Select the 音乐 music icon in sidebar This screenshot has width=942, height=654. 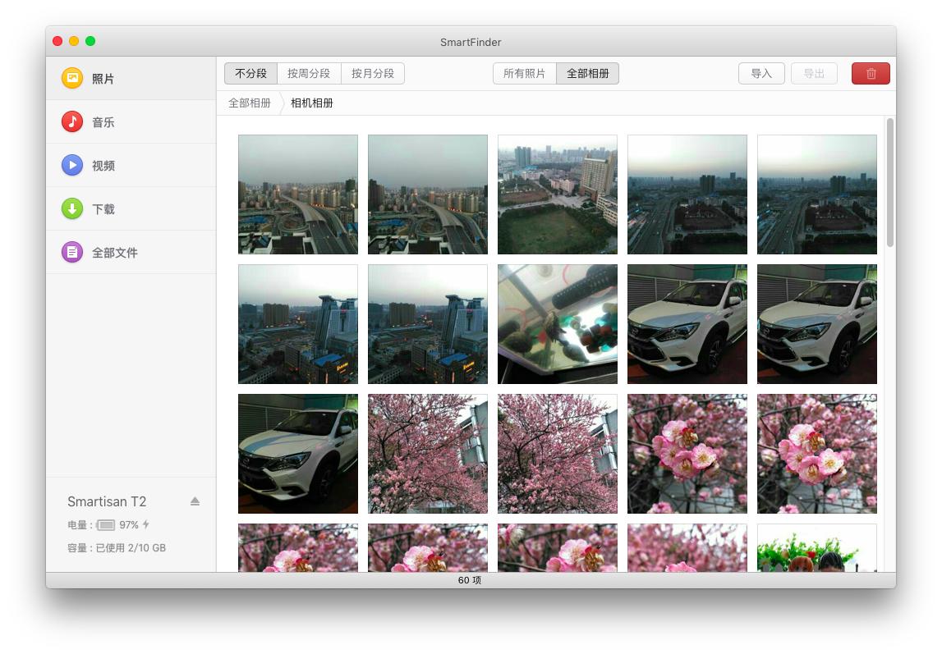[x=73, y=121]
